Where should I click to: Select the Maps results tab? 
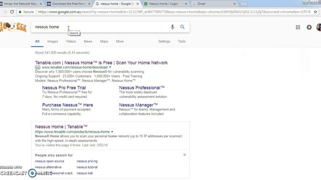[x=104, y=41]
